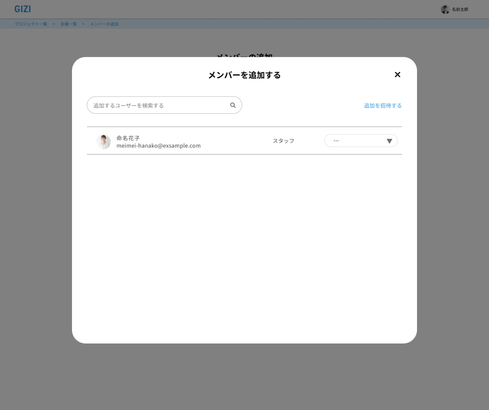Click the first breadcrumb '>' separator
Image resolution: width=489 pixels, height=410 pixels.
coord(54,24)
